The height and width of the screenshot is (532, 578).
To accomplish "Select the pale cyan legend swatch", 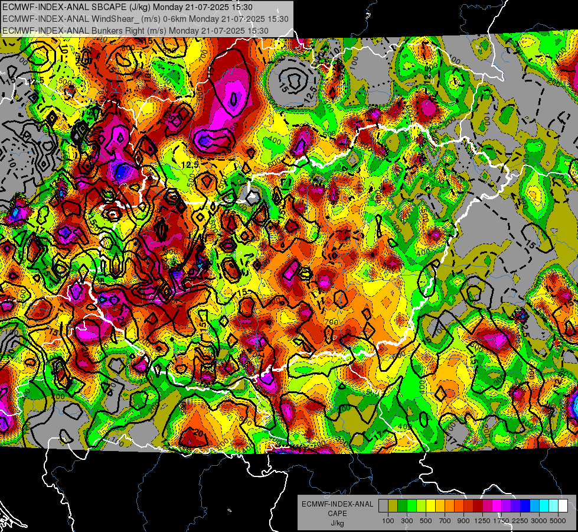I will [554, 505].
